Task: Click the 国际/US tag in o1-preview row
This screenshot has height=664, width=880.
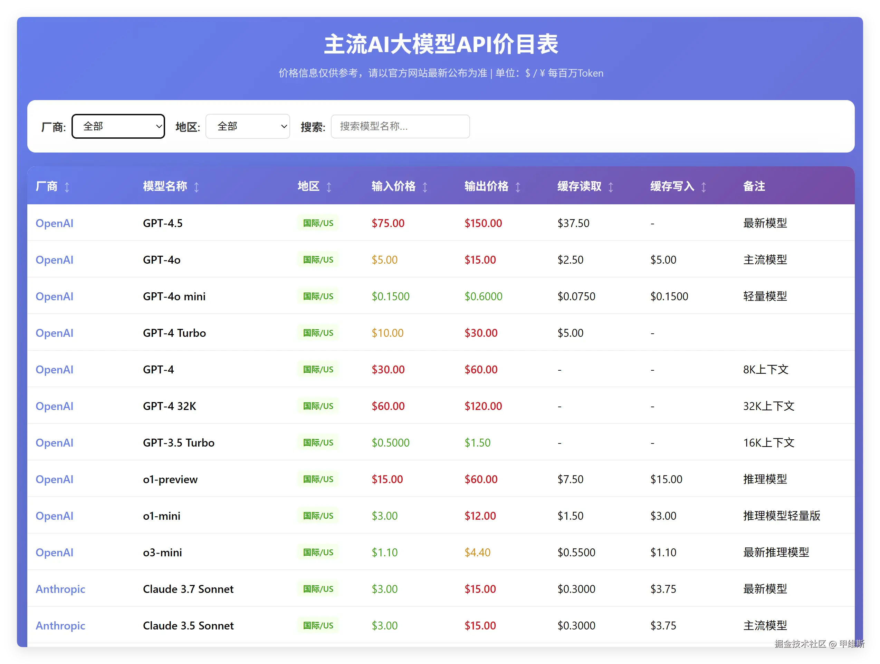Action: pos(318,479)
